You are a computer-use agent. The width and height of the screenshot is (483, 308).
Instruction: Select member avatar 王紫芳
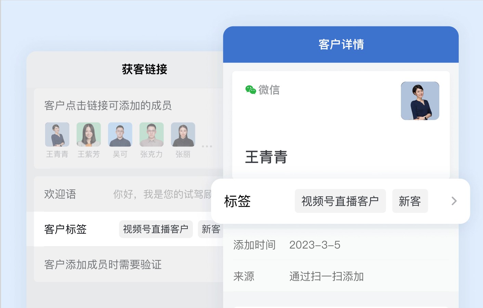pos(89,134)
